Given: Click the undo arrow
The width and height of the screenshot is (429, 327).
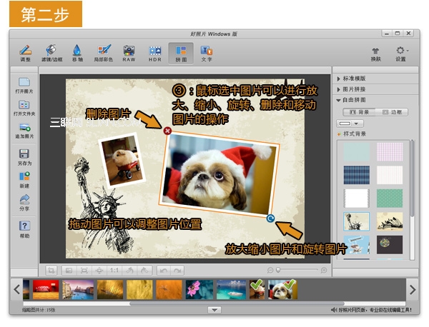Looking at the screenshot, I should tap(164, 271).
